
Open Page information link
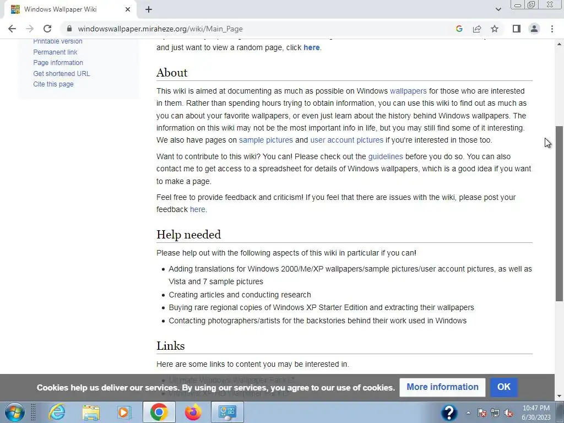(58, 63)
